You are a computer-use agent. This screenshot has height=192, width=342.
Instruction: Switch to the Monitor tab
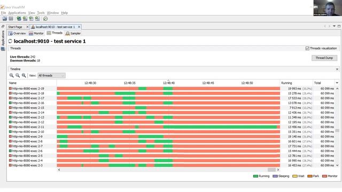coord(36,33)
